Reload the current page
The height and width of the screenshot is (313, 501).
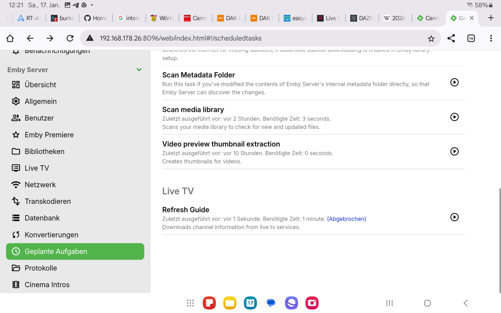(70, 38)
